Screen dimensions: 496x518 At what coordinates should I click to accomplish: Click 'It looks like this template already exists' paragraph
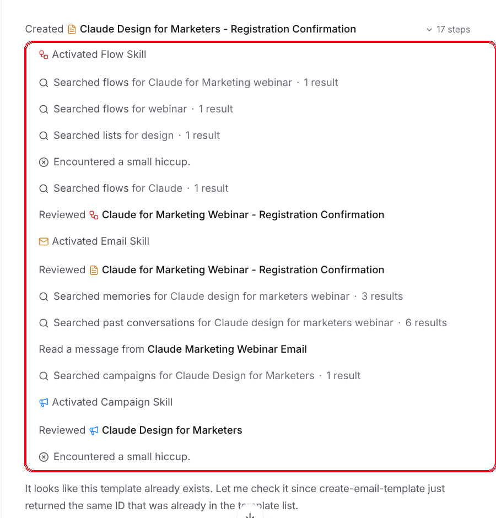point(235,497)
